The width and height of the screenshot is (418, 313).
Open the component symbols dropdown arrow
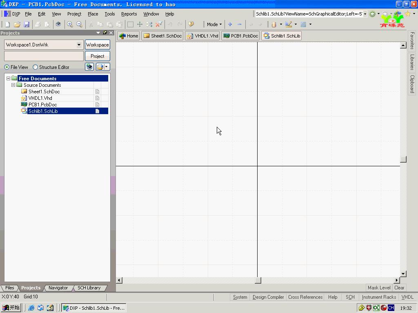281,24
